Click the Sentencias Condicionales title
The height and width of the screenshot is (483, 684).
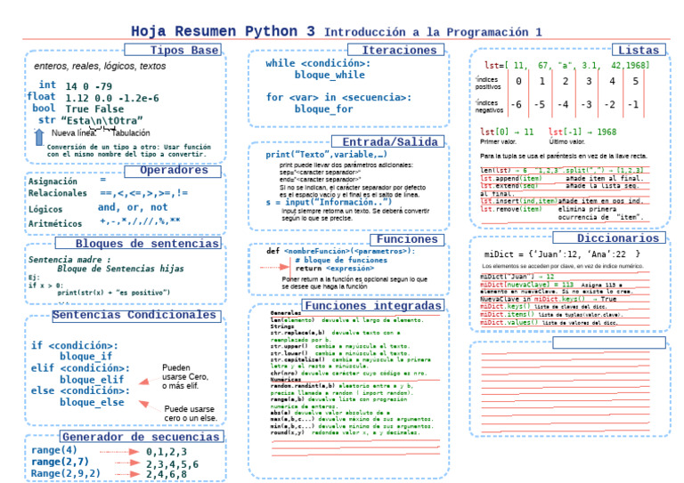134,315
